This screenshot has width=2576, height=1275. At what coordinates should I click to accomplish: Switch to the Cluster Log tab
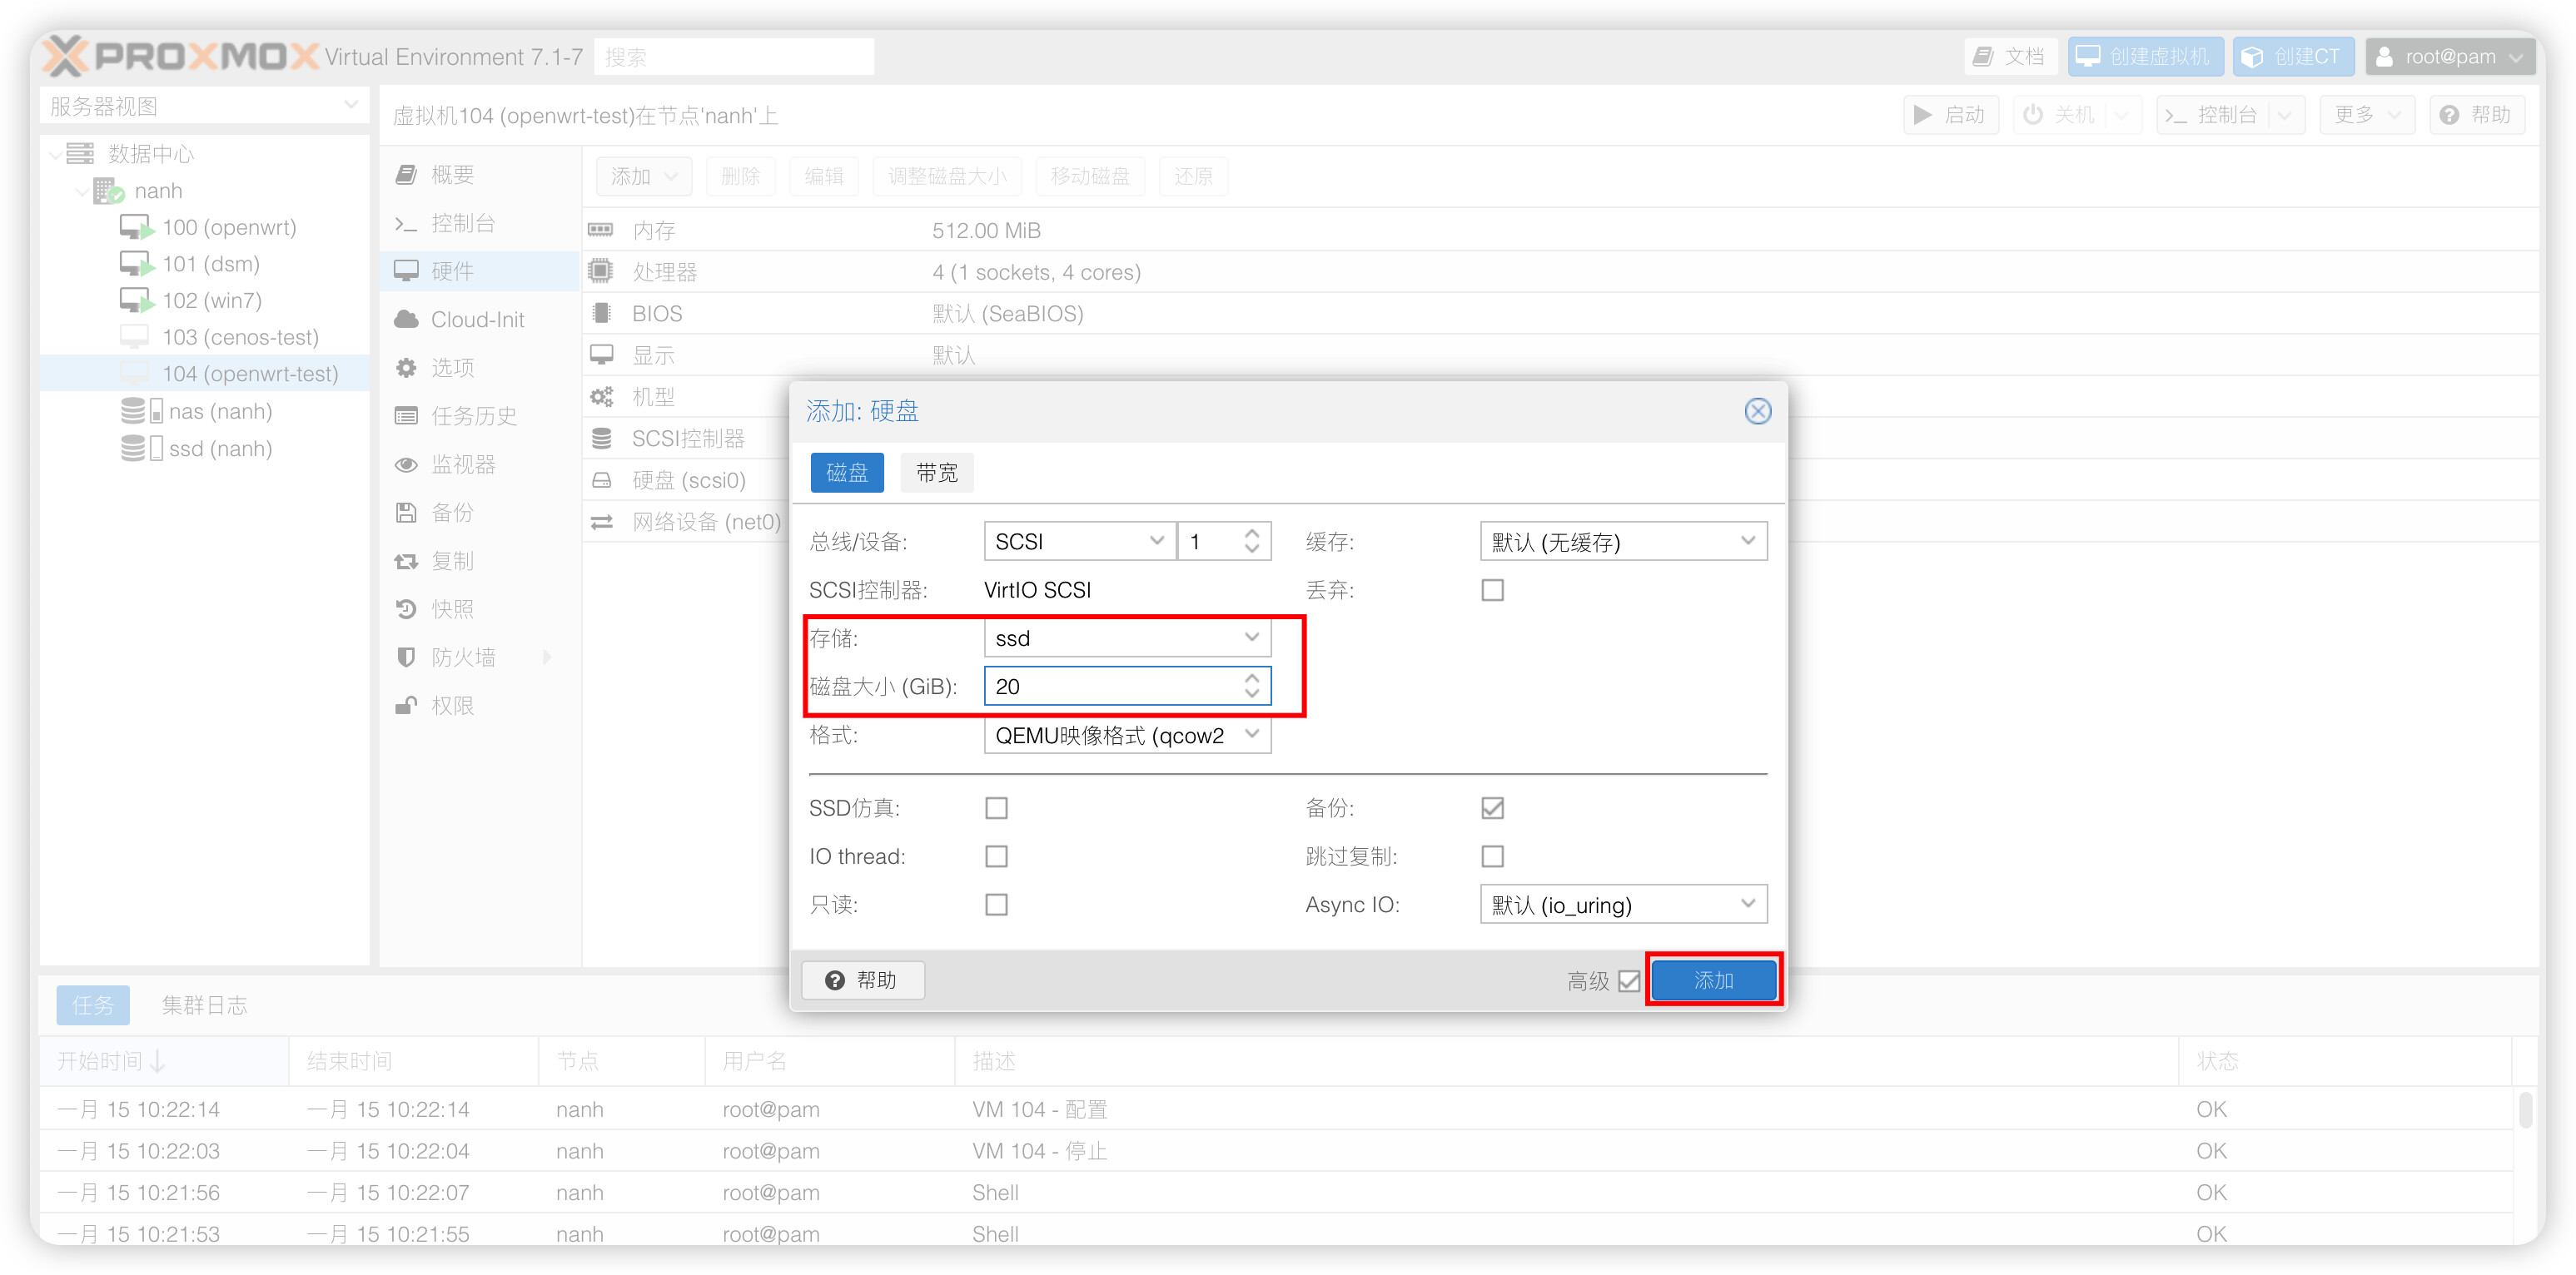point(204,1005)
